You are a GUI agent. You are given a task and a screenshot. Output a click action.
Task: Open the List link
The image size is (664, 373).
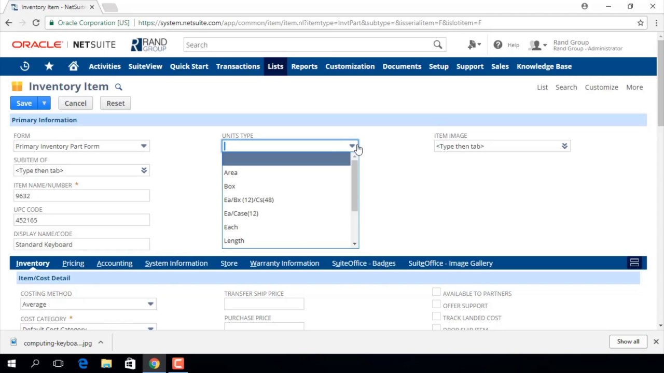pyautogui.click(x=542, y=87)
